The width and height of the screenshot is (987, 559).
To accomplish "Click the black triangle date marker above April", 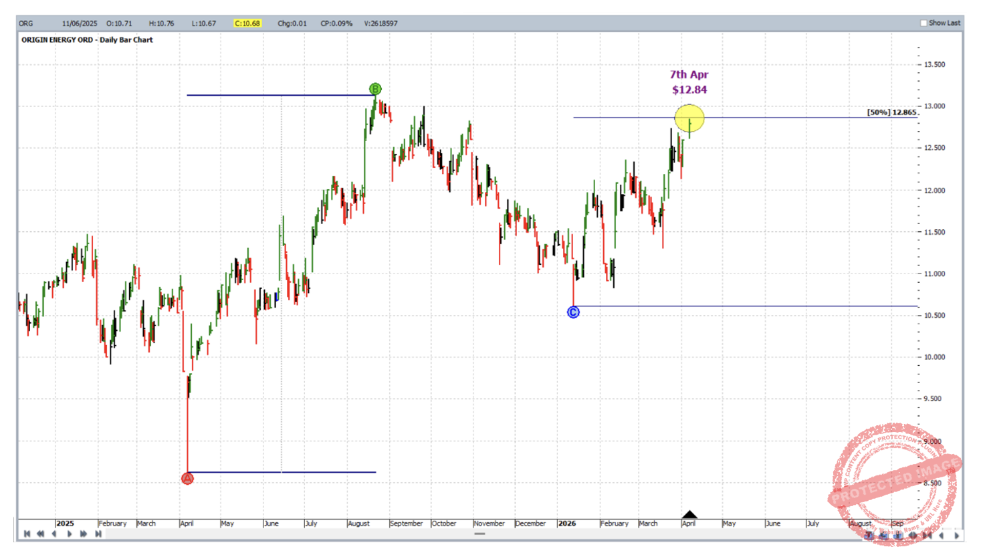I will [x=689, y=514].
